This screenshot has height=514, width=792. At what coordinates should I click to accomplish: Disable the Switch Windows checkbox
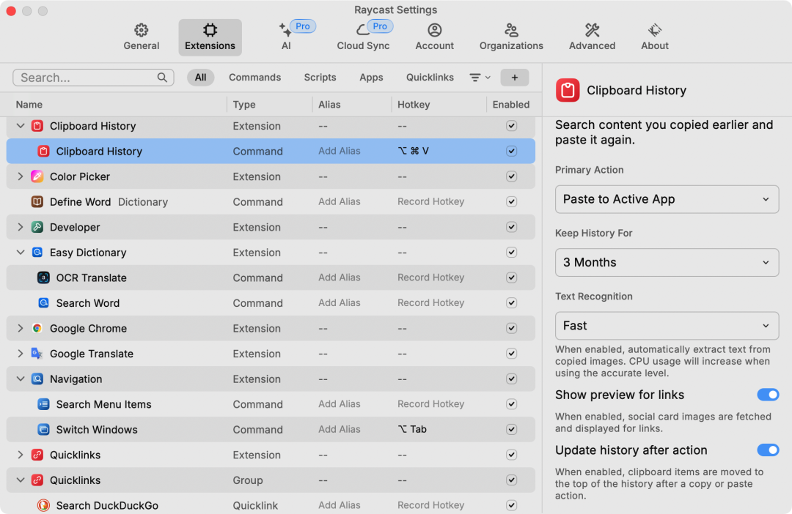pos(512,429)
